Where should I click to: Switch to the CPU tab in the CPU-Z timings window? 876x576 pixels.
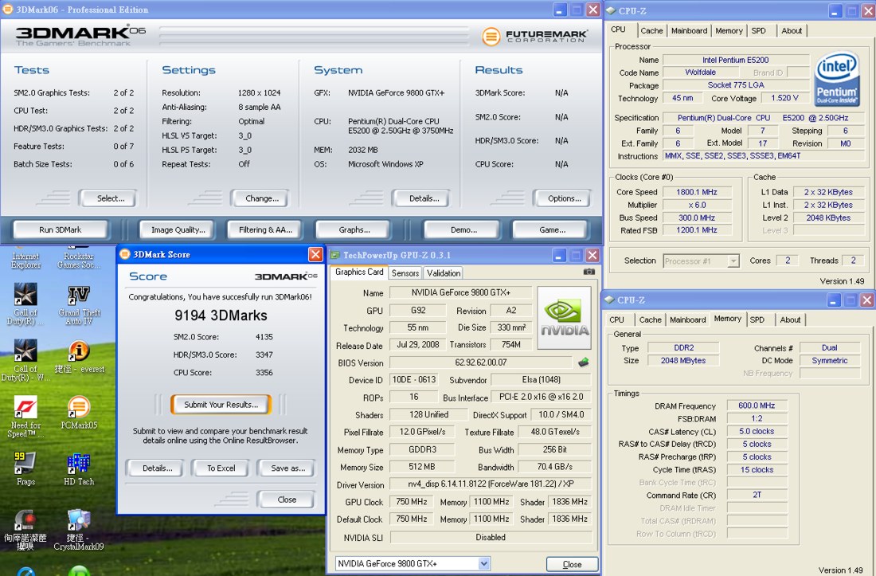(616, 319)
